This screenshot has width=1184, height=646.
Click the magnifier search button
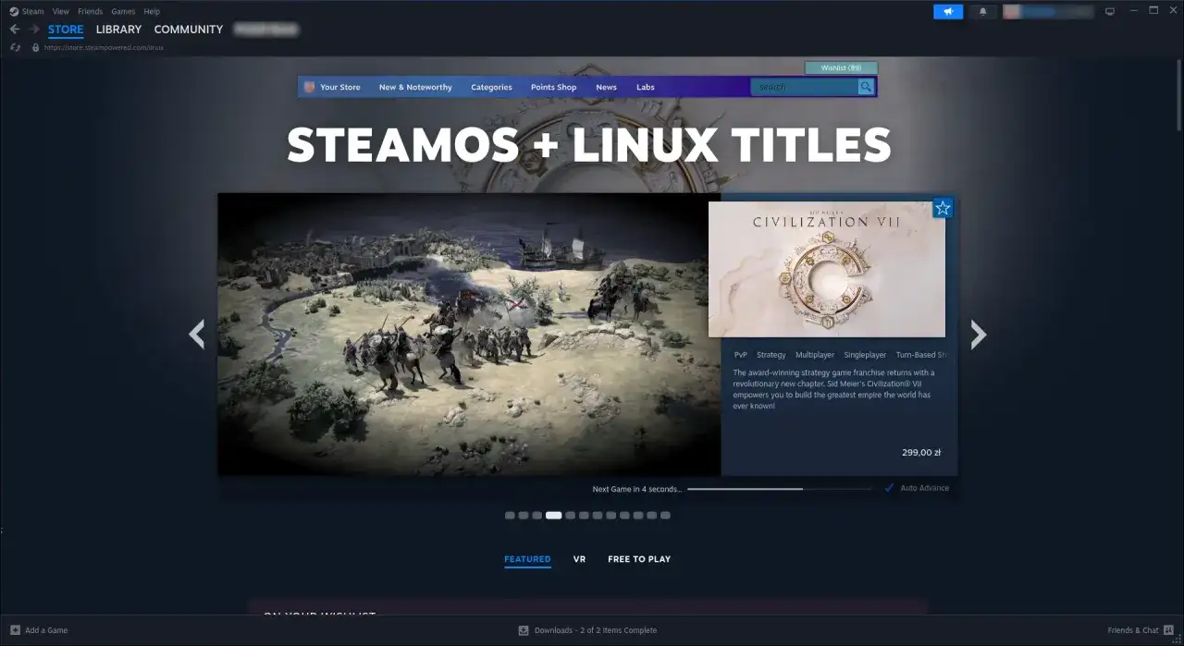click(x=866, y=87)
